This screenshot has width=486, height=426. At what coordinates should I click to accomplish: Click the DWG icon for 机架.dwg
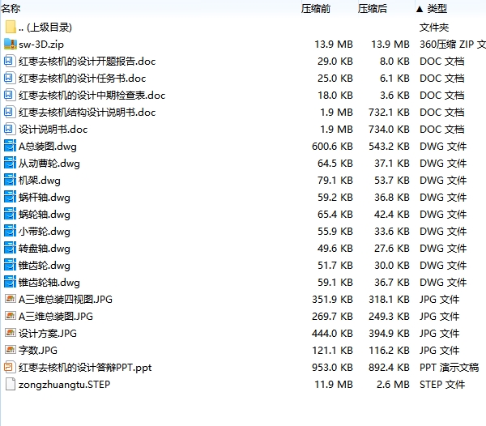pyautogui.click(x=10, y=180)
